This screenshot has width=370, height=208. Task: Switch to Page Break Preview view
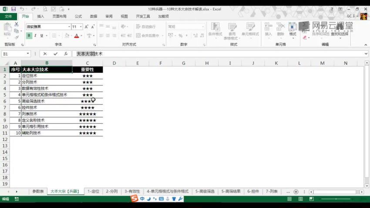(312, 199)
